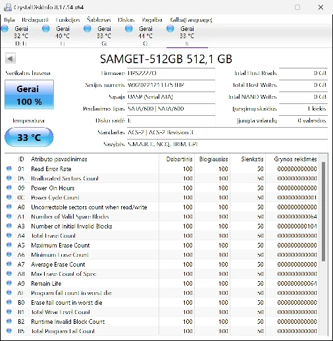The image size is (333, 341).
Task: Close the CrystalDiskInfo window
Action: pyautogui.click(x=320, y=7)
